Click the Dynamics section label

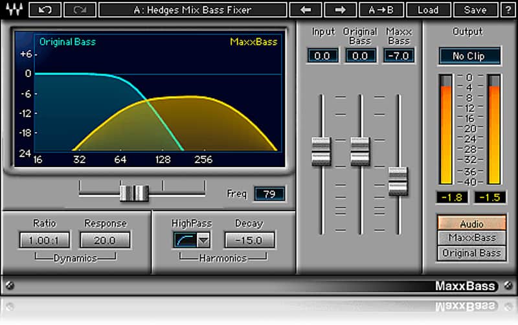click(75, 258)
